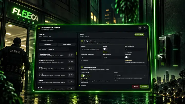
Task: Select the Badalqueo Centro door entry
Action: [x=57, y=55]
